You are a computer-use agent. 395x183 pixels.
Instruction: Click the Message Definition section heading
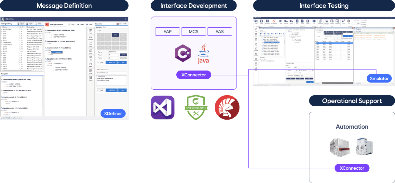64,6
